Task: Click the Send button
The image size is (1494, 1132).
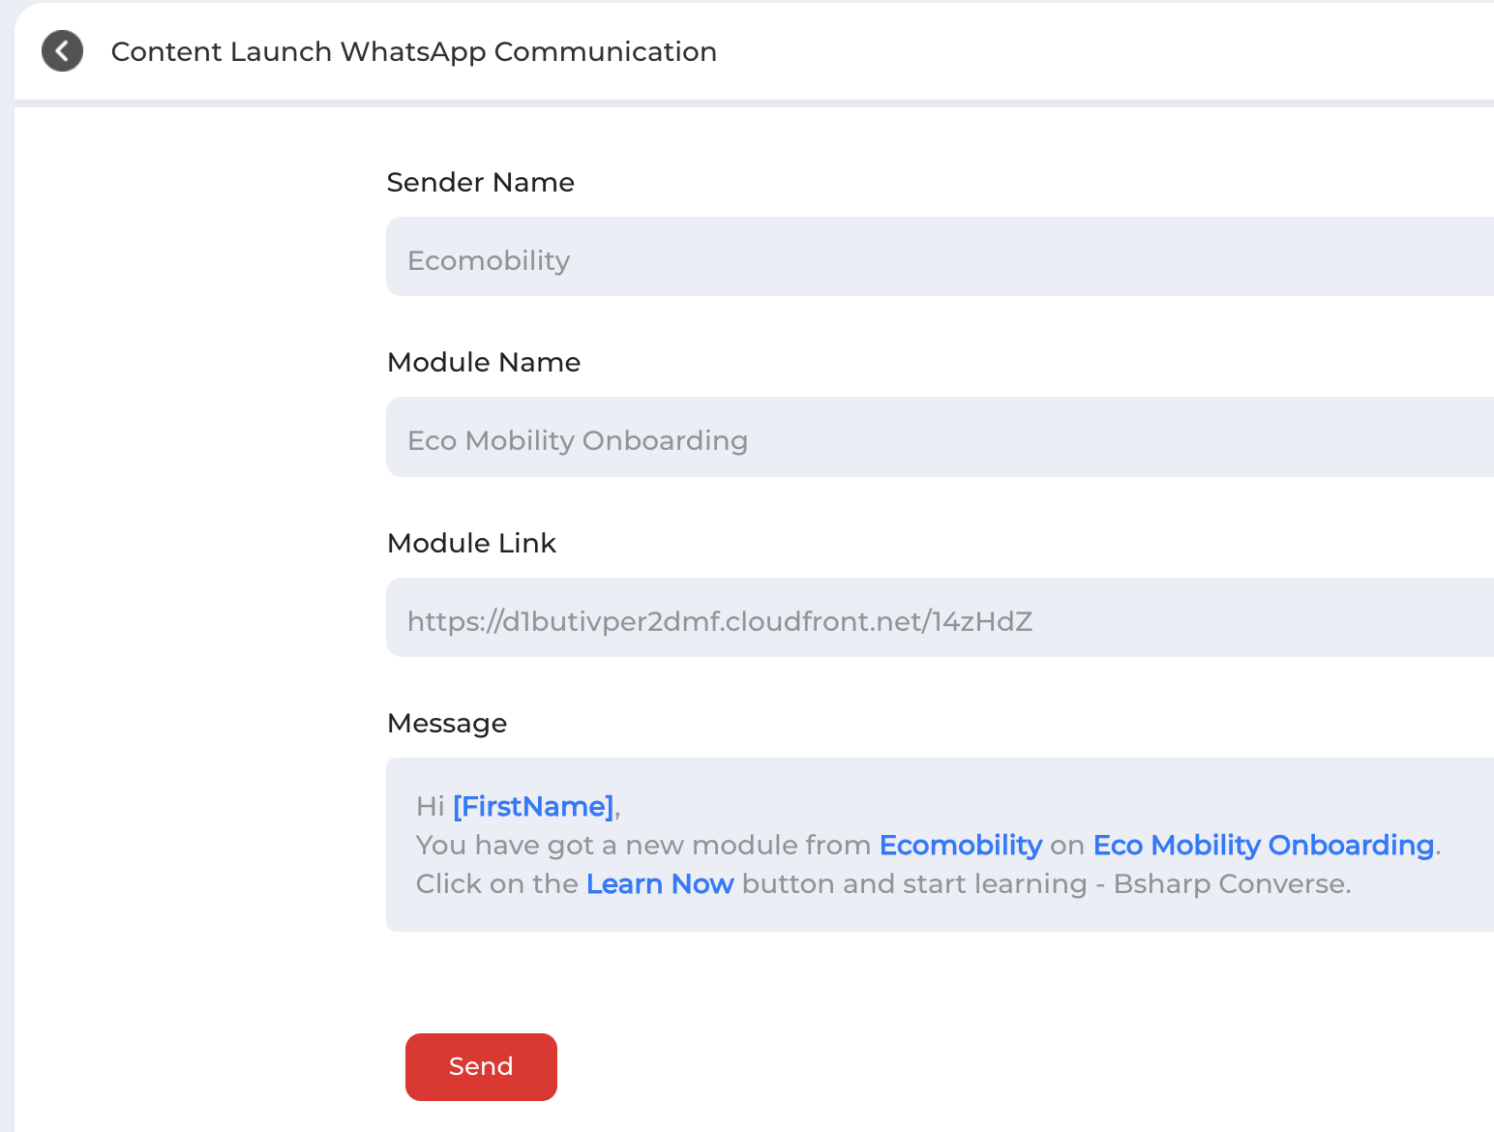Action: (x=481, y=1066)
